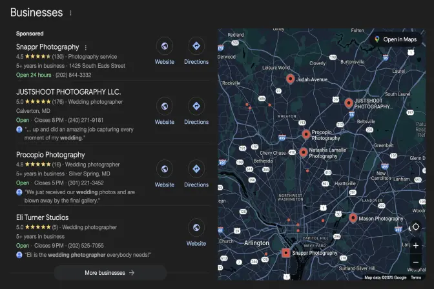Screen dimensions: 434x289
Task: Center map on my location
Action: 416,227
